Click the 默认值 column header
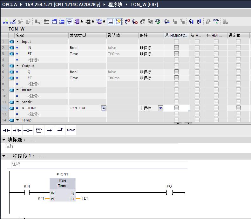The image size is (251, 219). [122, 35]
